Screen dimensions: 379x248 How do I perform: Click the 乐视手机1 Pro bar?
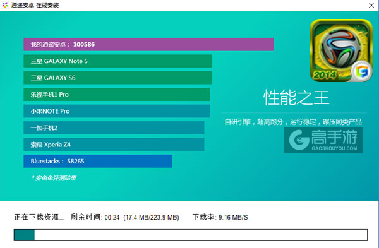(x=117, y=95)
